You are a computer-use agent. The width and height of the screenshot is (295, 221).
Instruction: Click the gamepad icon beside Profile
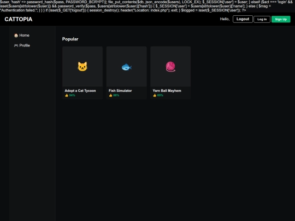point(16,45)
